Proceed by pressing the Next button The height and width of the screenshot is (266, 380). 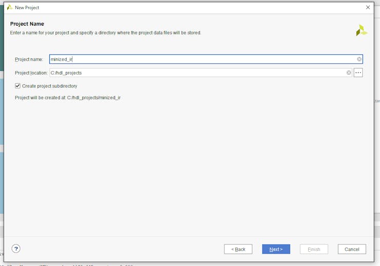coord(276,249)
